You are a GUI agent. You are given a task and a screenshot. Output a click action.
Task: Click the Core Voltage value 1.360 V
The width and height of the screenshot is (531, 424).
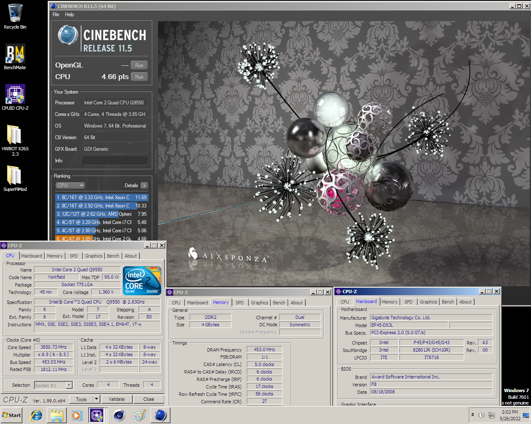tap(106, 292)
